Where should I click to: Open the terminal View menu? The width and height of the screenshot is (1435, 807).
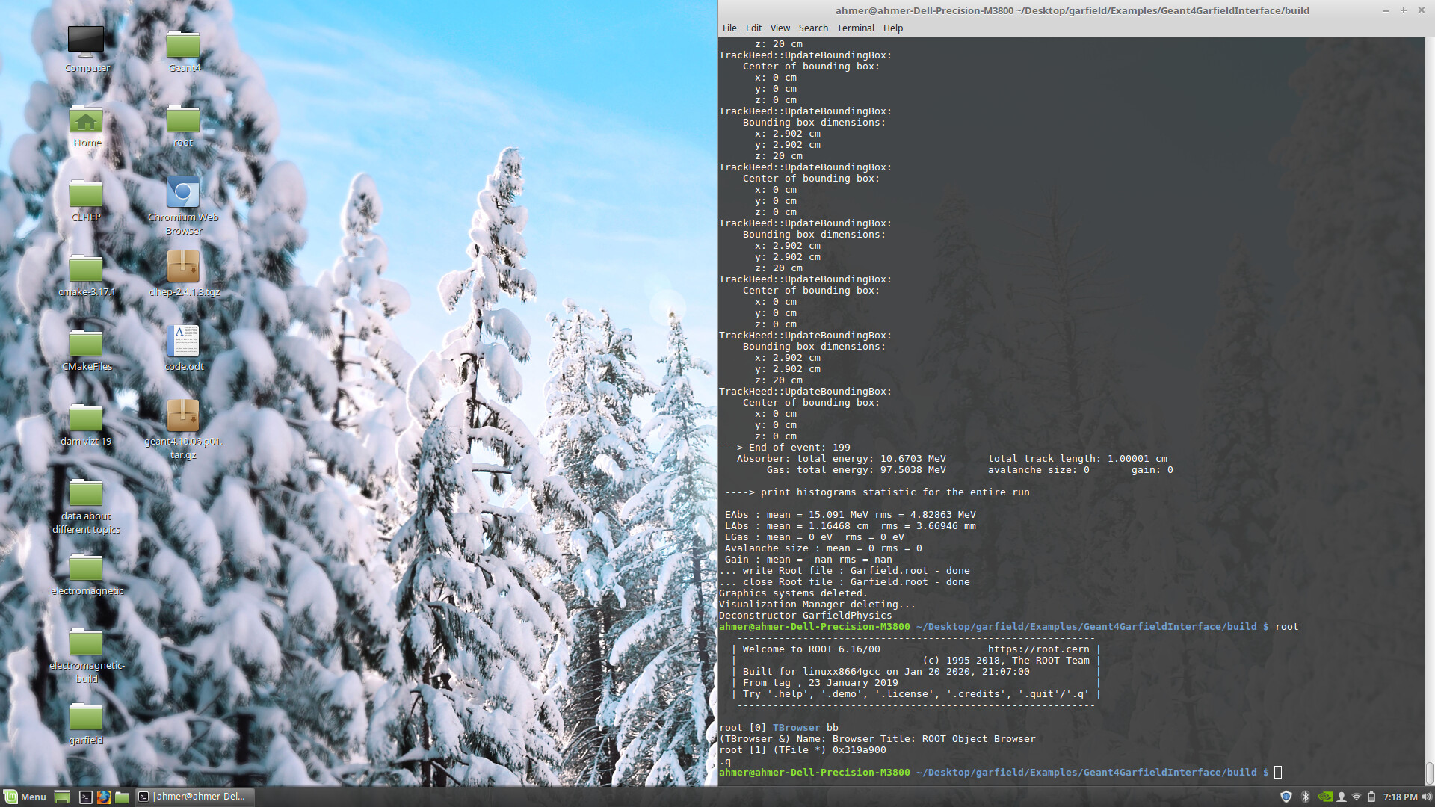click(780, 28)
